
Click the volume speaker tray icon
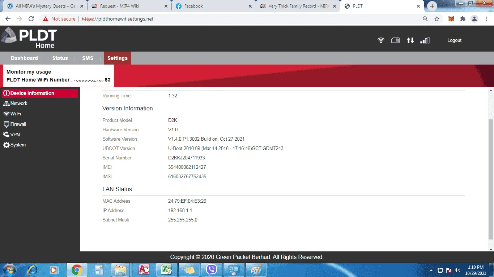(457, 270)
